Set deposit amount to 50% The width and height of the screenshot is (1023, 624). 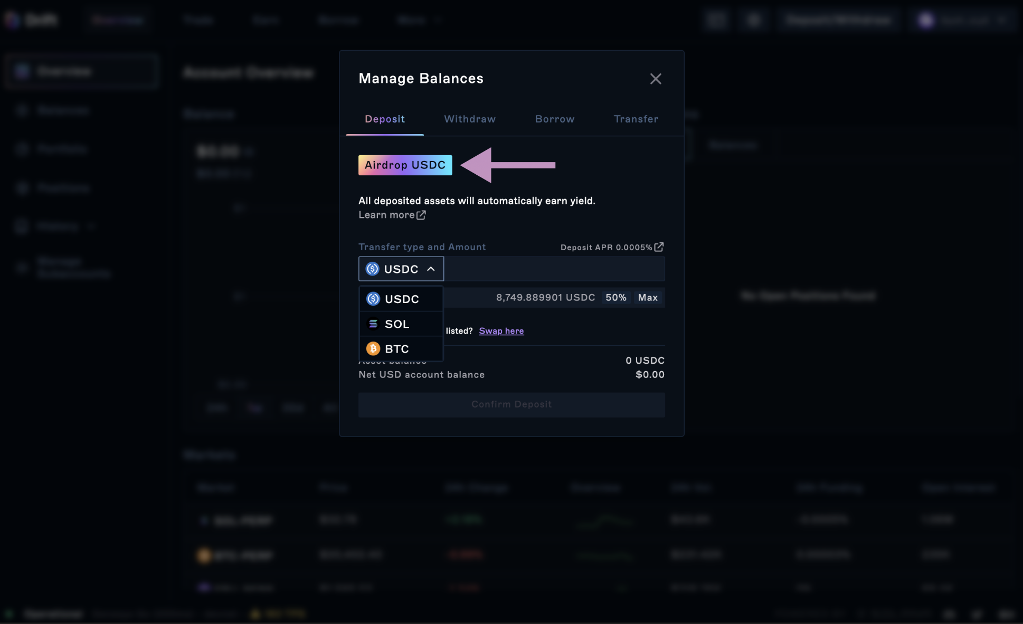[615, 298]
